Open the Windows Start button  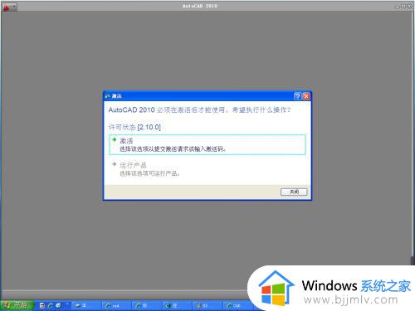pyautogui.click(x=17, y=305)
